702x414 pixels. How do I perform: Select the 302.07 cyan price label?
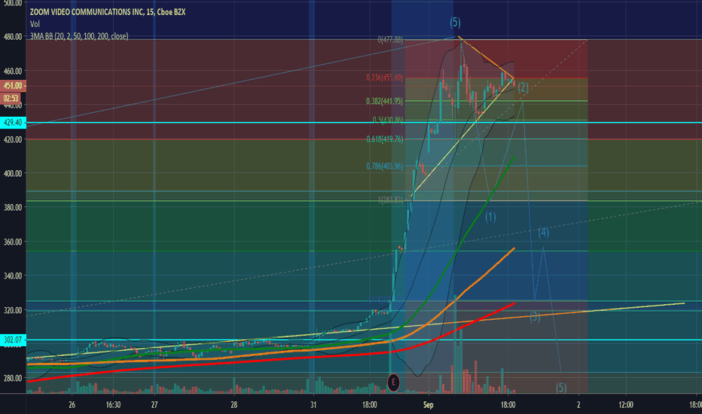(x=13, y=339)
